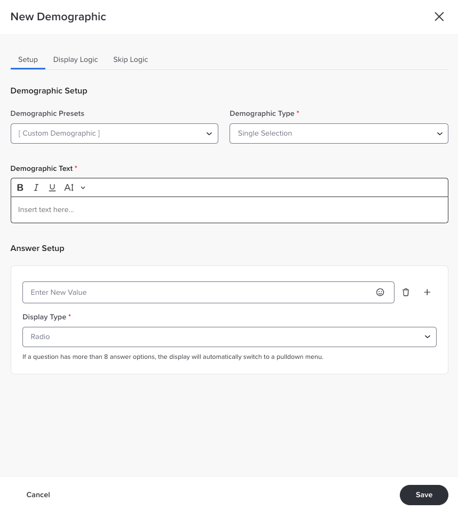458x510 pixels.
Task: Click the Display Type label
Action: pyautogui.click(x=44, y=317)
